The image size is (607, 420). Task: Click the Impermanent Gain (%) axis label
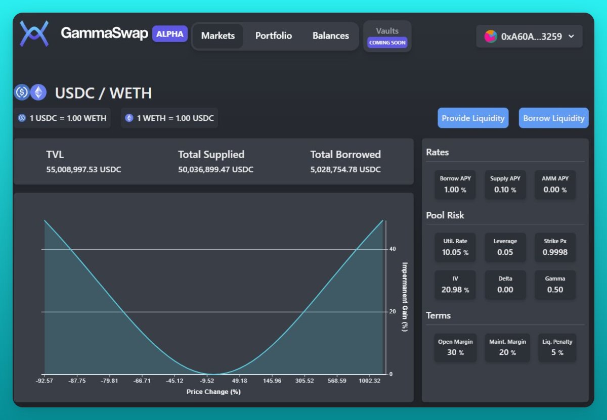pyautogui.click(x=405, y=297)
